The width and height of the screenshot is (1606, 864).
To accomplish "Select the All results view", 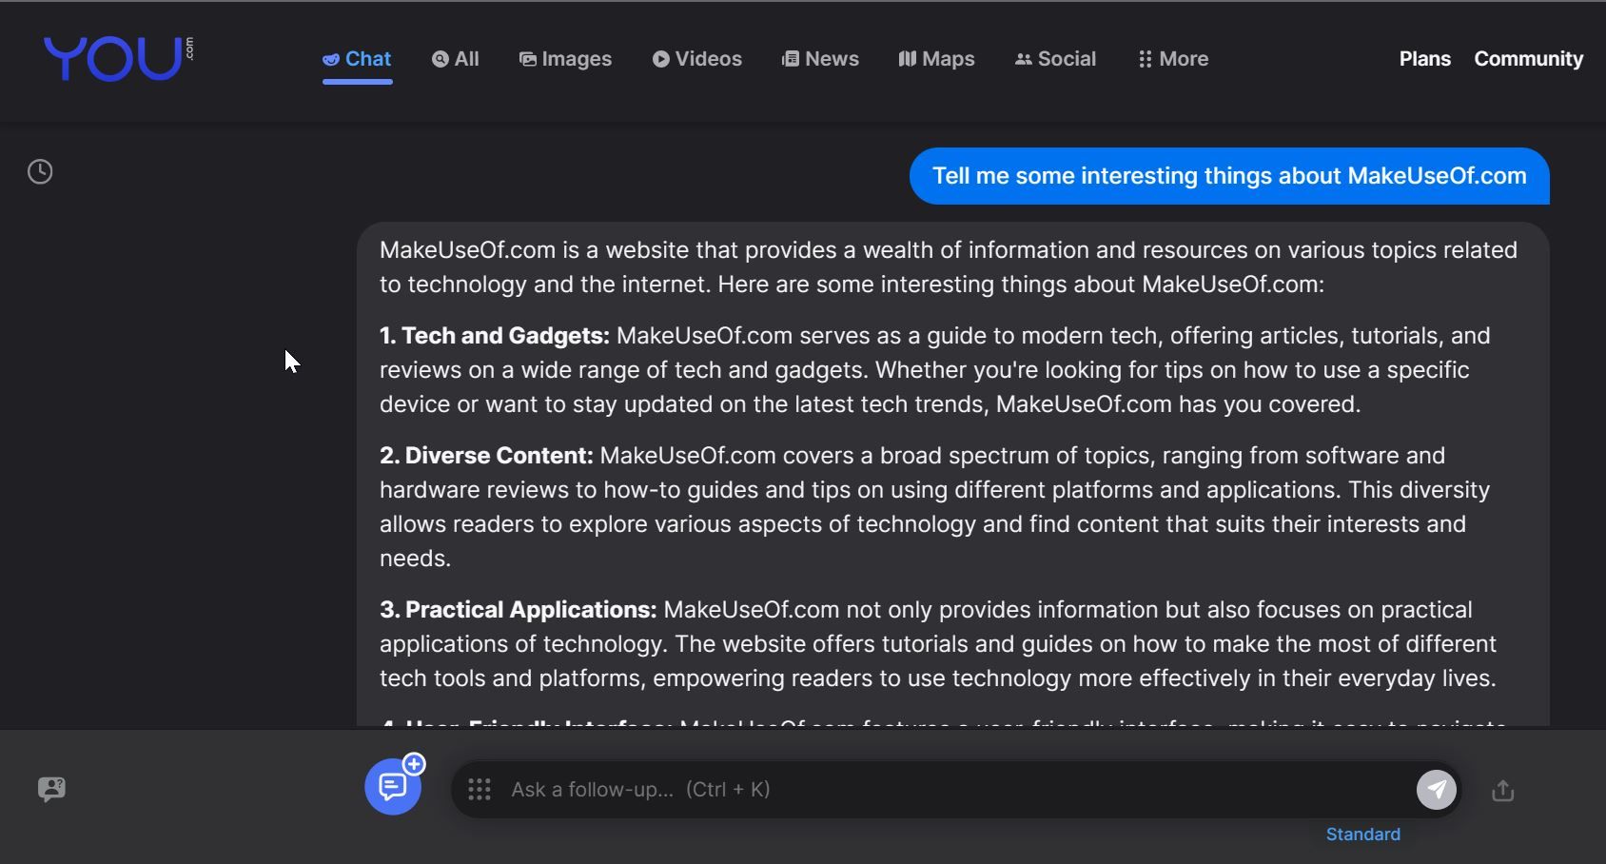I will 455,59.
